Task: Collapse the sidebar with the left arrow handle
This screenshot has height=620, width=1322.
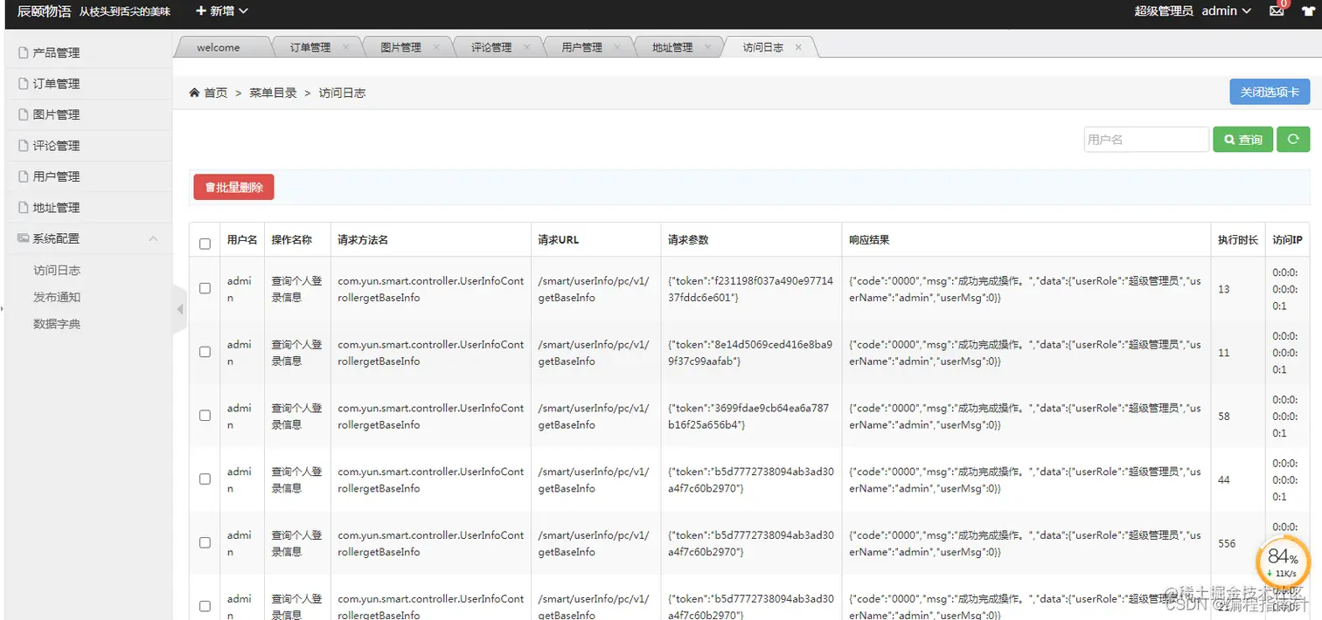Action: tap(180, 309)
